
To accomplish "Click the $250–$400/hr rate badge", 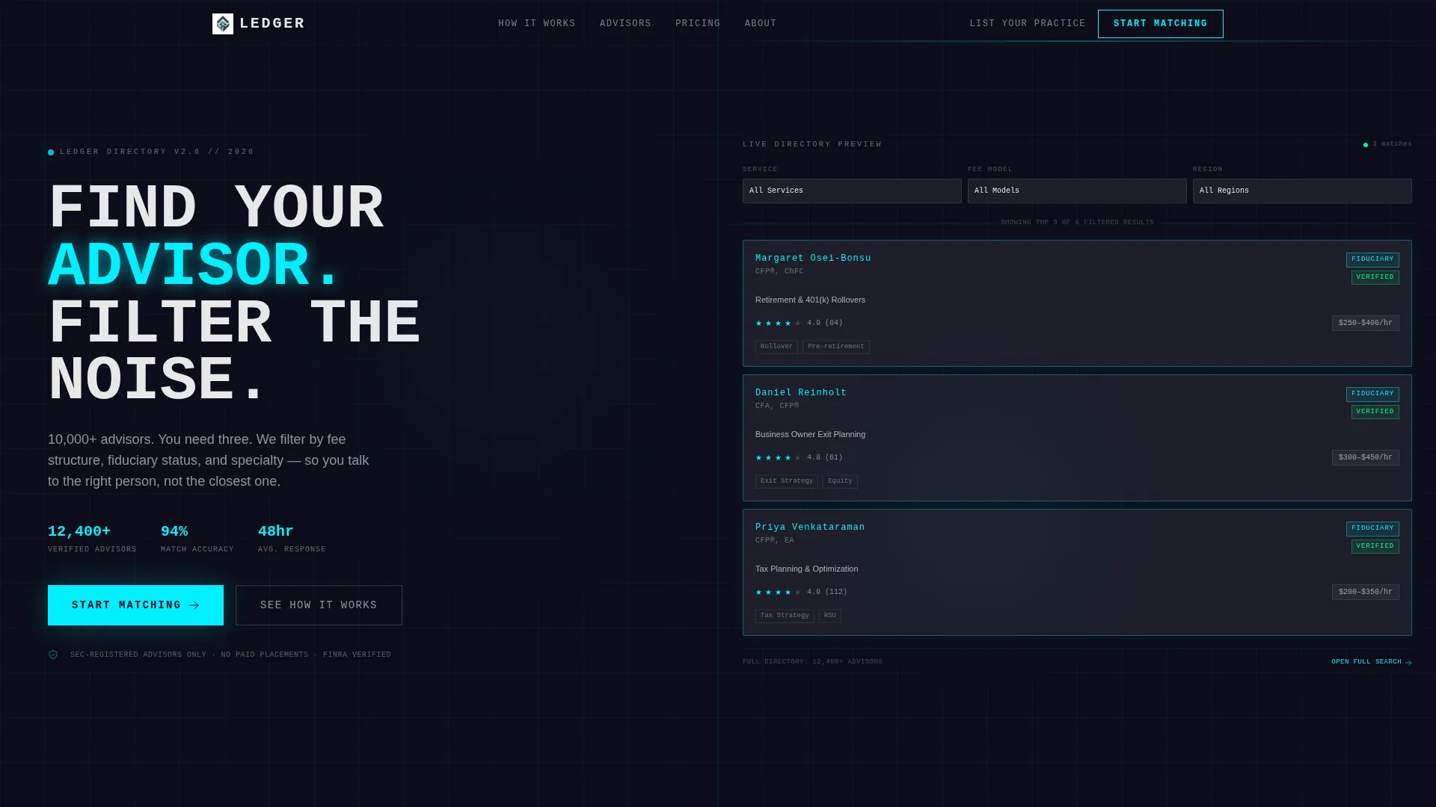I will coord(1366,323).
